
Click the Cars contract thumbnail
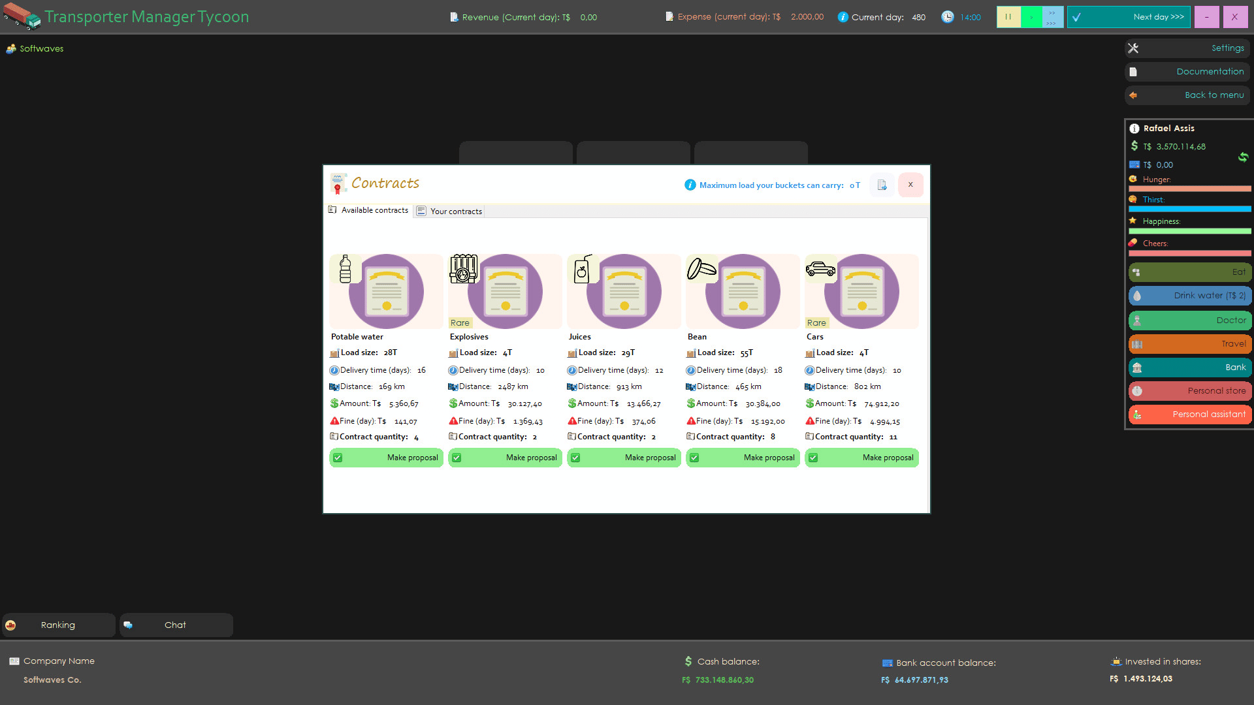(x=861, y=291)
